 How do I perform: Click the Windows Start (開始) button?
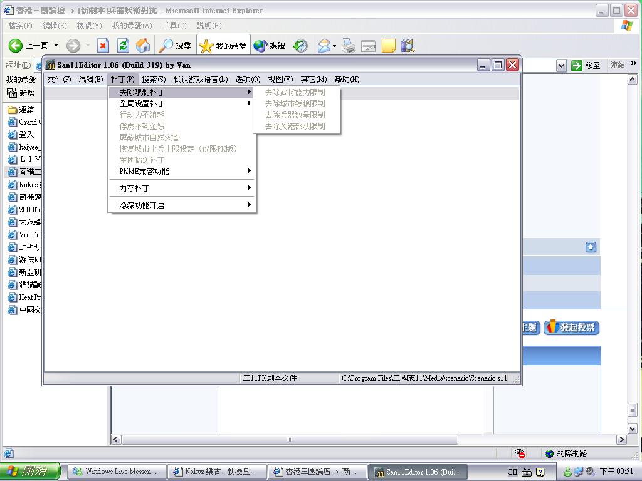[30, 472]
